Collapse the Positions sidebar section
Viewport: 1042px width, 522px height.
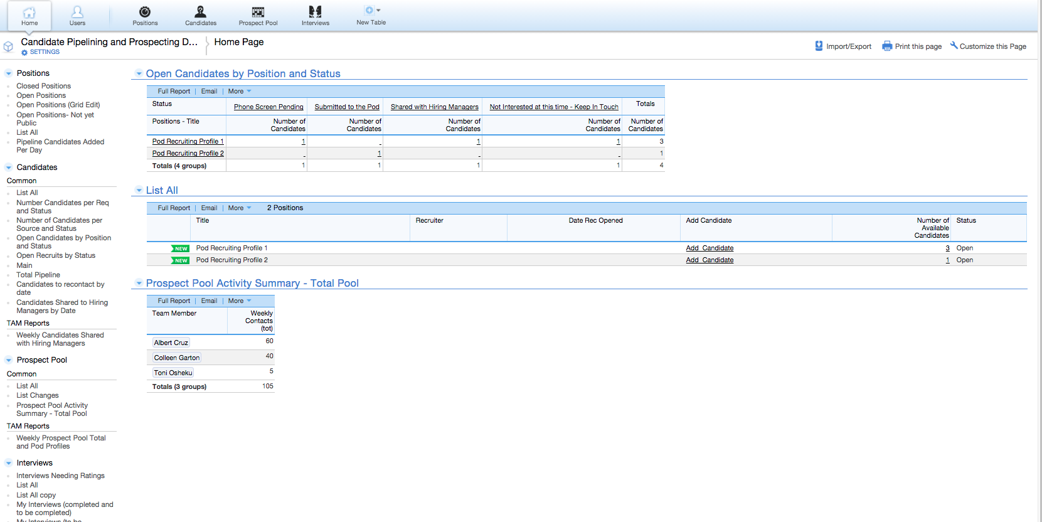coord(9,73)
